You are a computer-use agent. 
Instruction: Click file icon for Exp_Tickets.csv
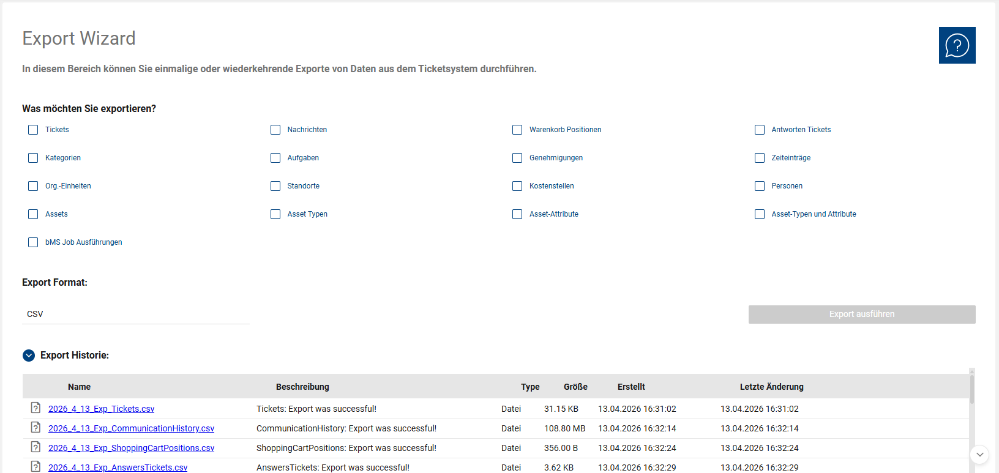tap(36, 408)
